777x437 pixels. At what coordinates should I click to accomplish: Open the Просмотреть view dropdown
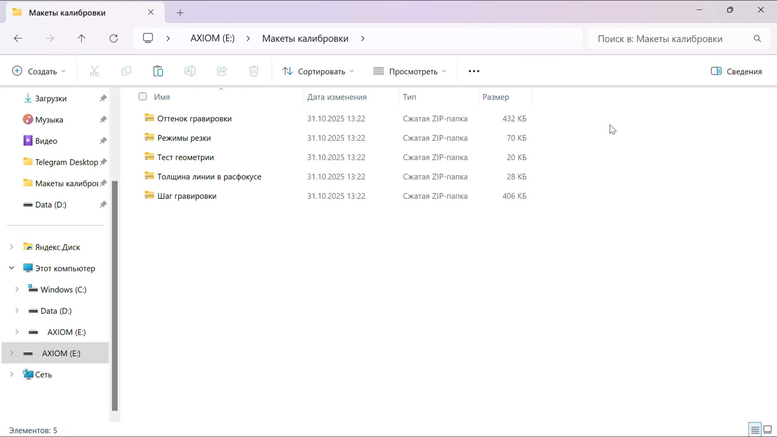409,71
